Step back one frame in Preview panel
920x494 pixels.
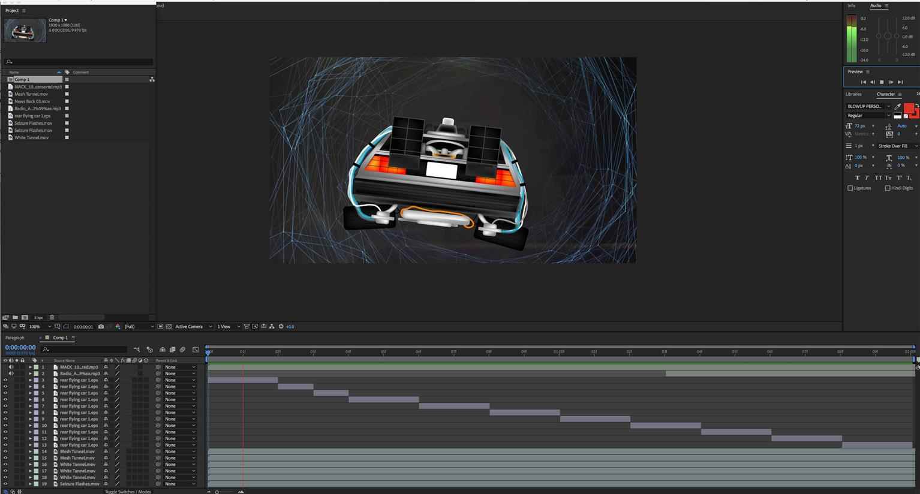pos(872,82)
